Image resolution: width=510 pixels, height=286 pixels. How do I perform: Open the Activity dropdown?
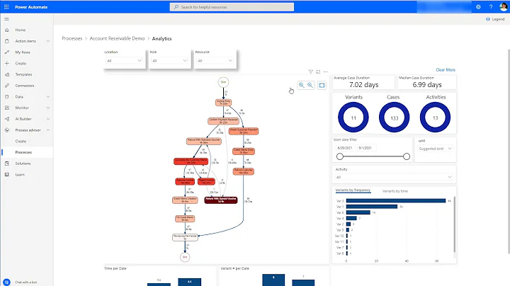point(394,177)
